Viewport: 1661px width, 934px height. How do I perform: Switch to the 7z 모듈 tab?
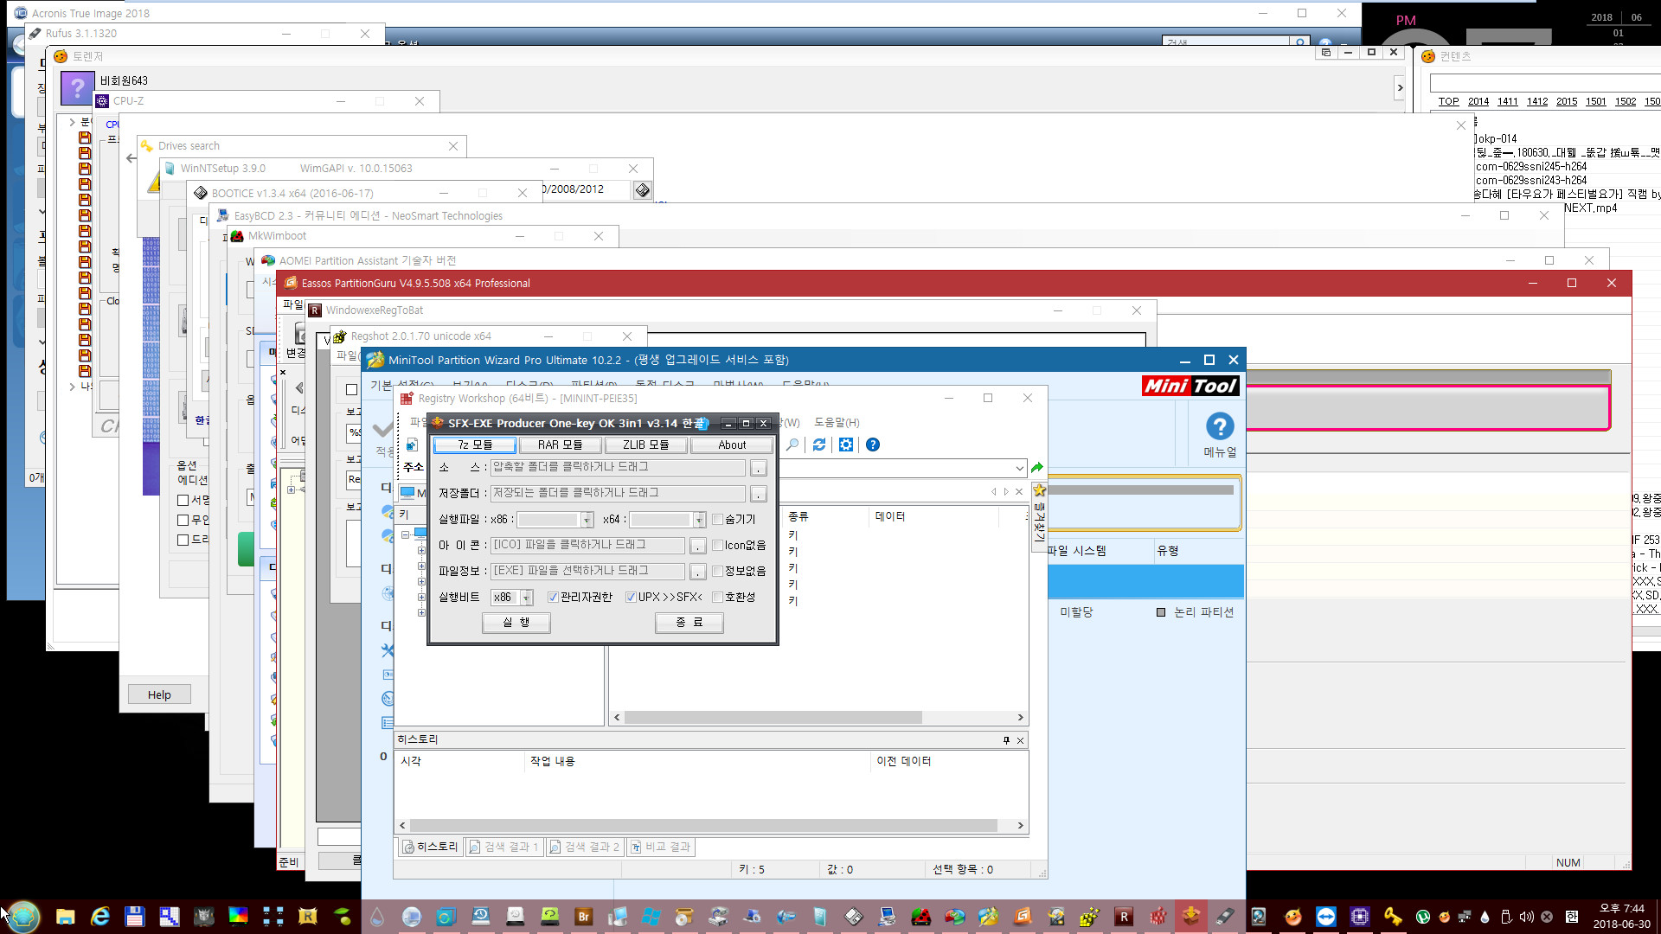point(475,445)
